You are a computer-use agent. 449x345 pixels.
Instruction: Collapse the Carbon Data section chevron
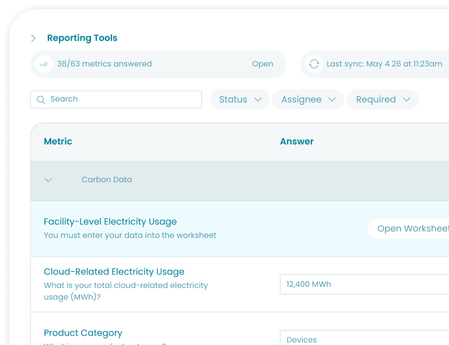[48, 180]
